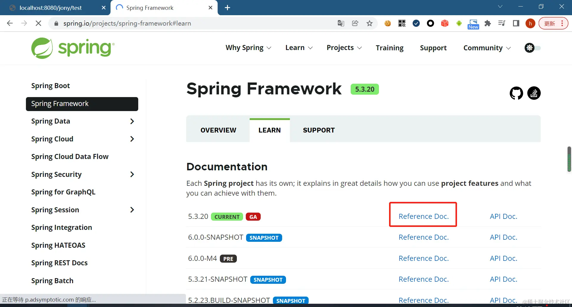This screenshot has width=572, height=307.
Task: Open Spring REST Docs project
Action: (59, 263)
